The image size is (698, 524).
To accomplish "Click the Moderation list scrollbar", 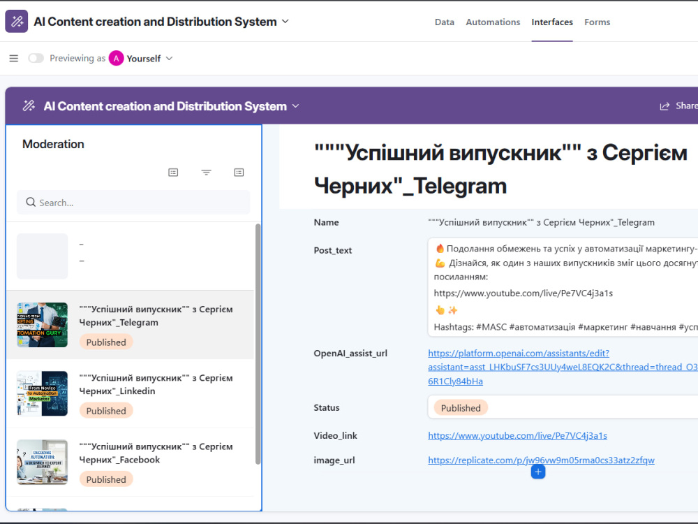I will coord(258,344).
